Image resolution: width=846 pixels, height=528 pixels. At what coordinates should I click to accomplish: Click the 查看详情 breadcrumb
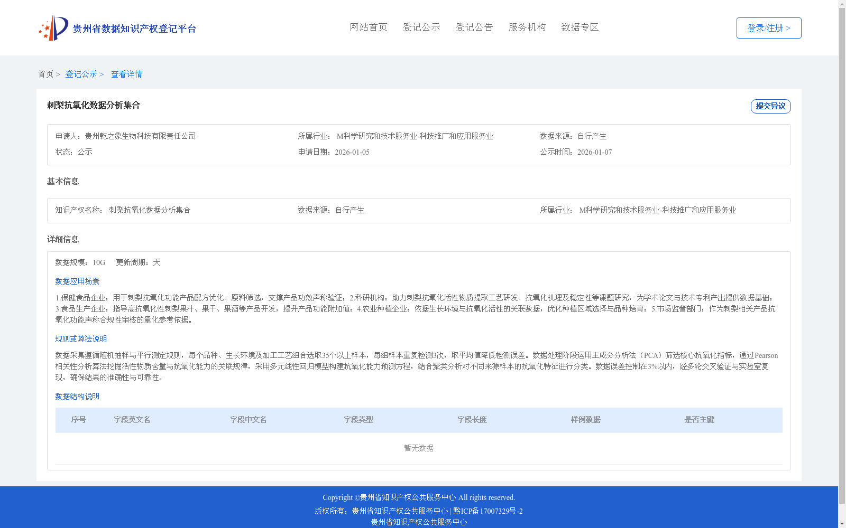coord(126,74)
